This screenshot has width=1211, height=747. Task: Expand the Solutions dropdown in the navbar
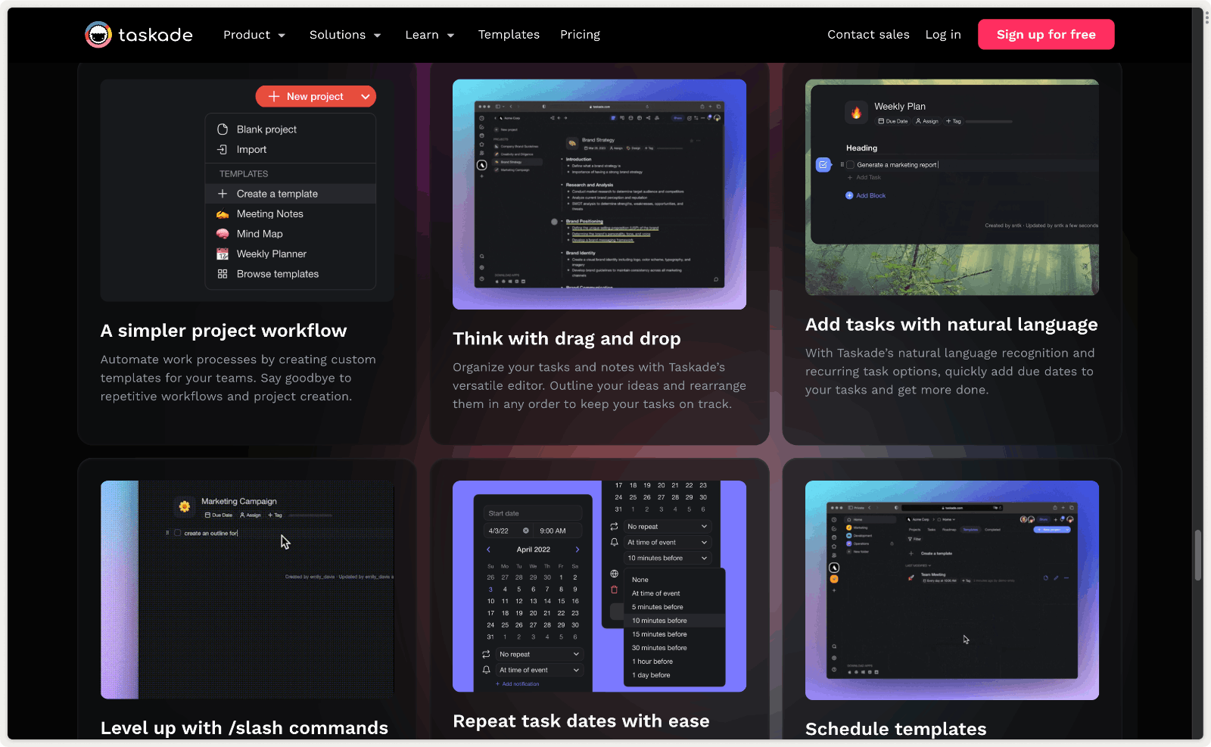click(x=345, y=35)
